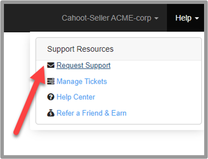Click the ticket stack icon beside Manage Tickets
This screenshot has width=208, height=159.
click(x=51, y=81)
